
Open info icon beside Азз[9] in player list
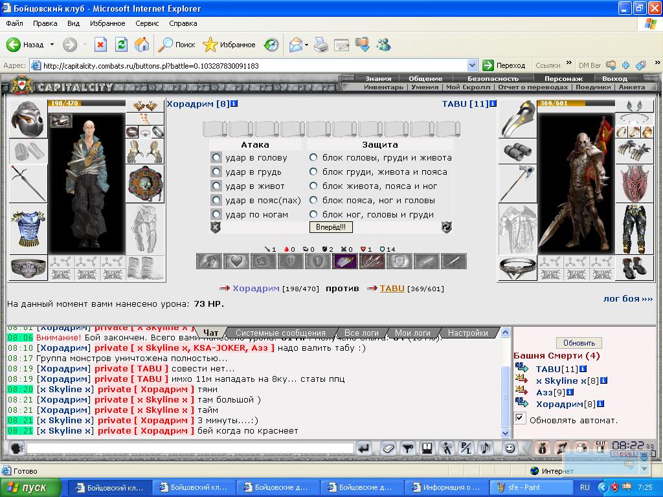[570, 392]
